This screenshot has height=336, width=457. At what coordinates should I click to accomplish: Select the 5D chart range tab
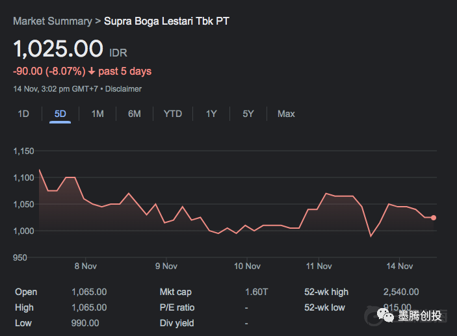point(60,114)
